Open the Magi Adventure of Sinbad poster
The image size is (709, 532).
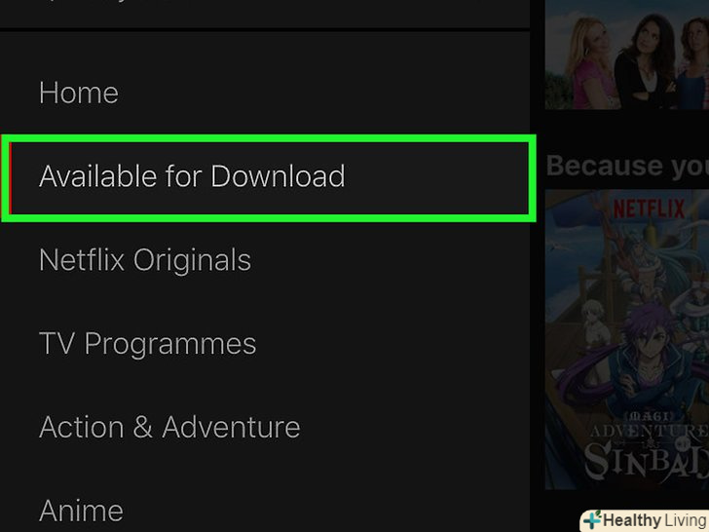point(627,339)
